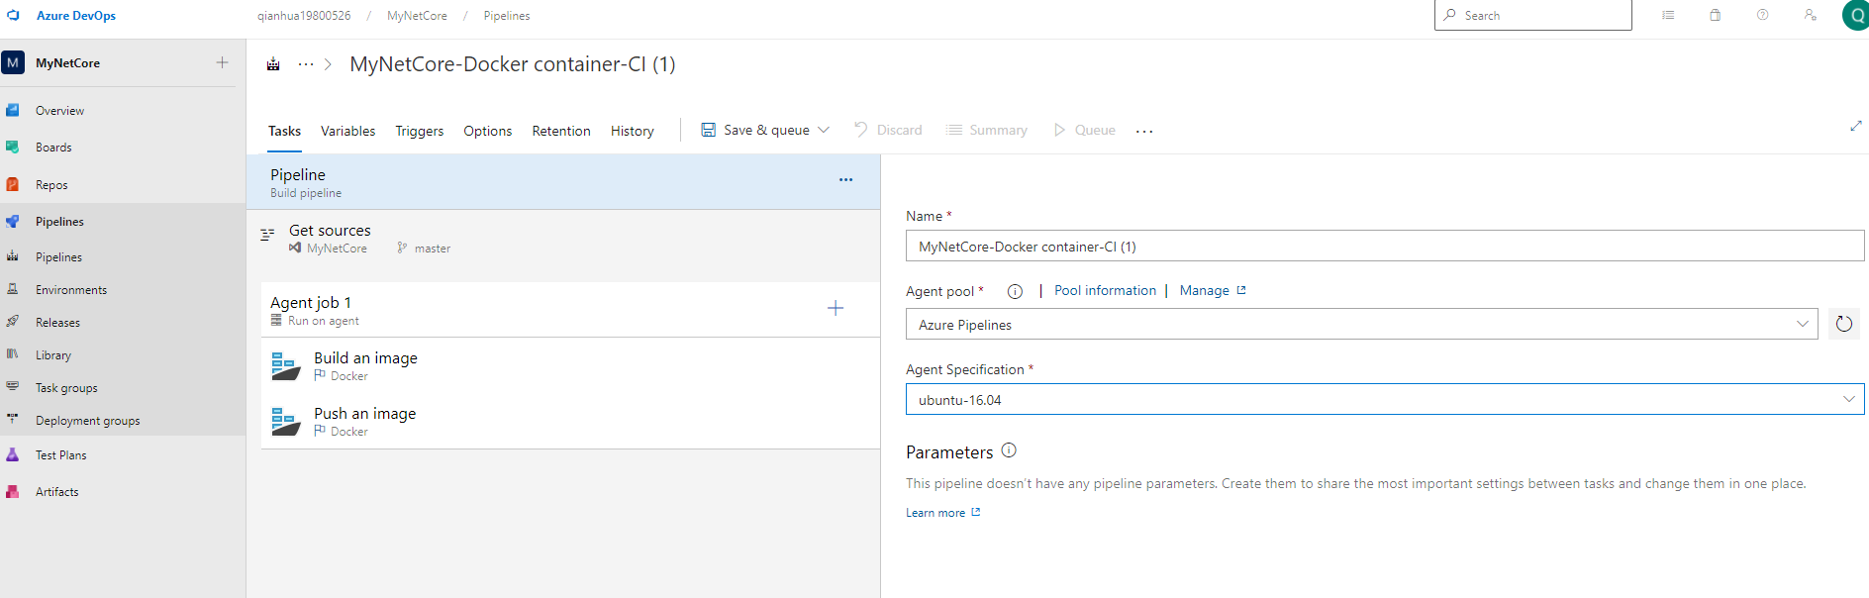Open the Help icon in header
Viewport: 1869px width, 598px height.
coord(1762,16)
